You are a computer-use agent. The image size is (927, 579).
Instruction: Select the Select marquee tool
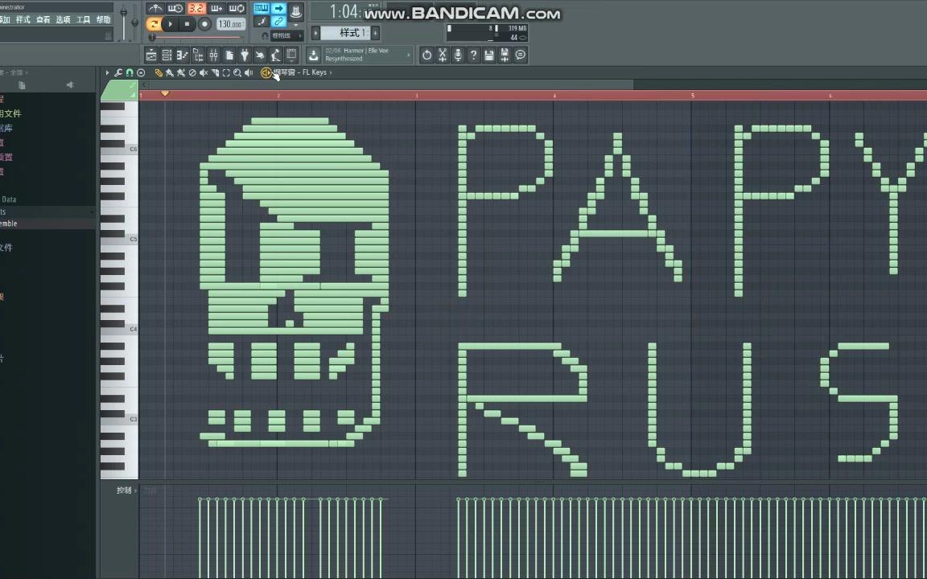pyautogui.click(x=226, y=72)
